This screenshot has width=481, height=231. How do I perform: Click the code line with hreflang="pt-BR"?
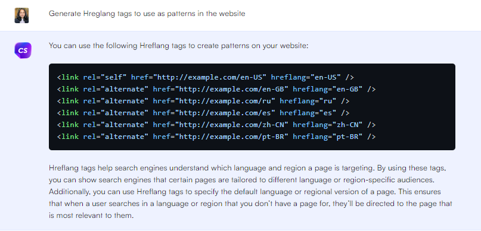(216, 137)
